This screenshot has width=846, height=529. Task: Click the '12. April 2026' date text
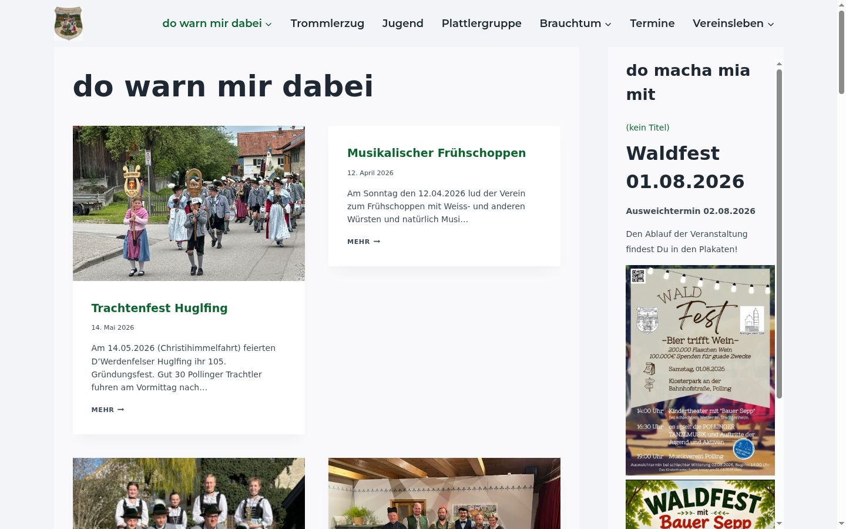370,173
